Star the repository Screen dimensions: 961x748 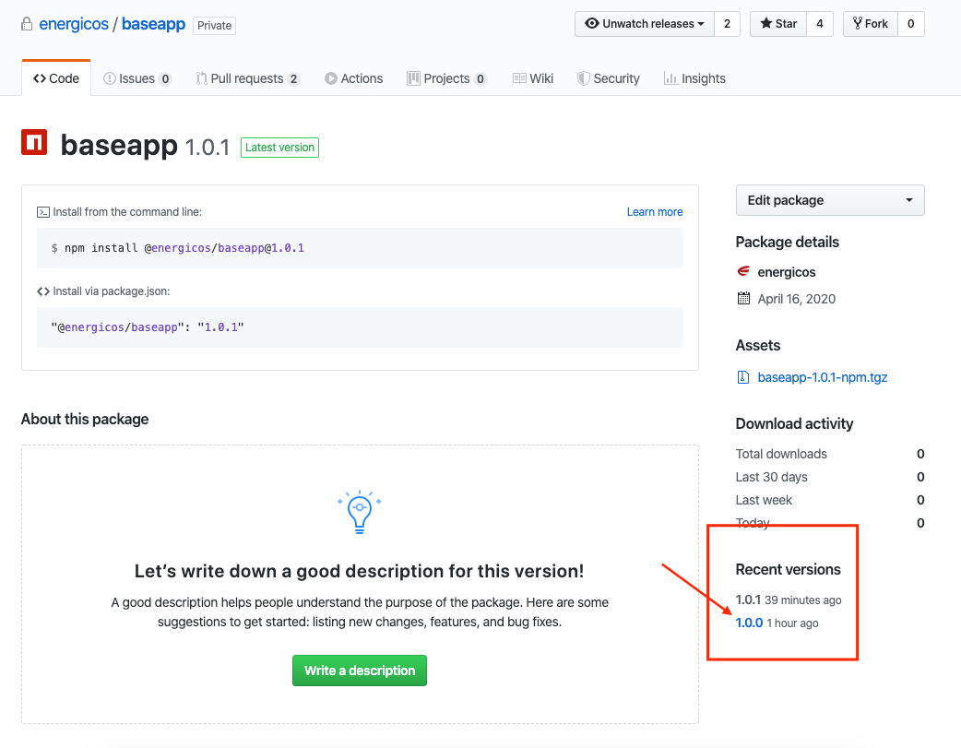pos(778,24)
